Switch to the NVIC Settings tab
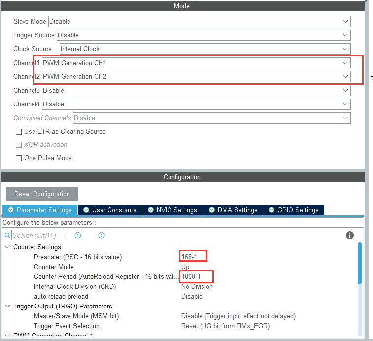The image size is (373, 341). click(172, 210)
